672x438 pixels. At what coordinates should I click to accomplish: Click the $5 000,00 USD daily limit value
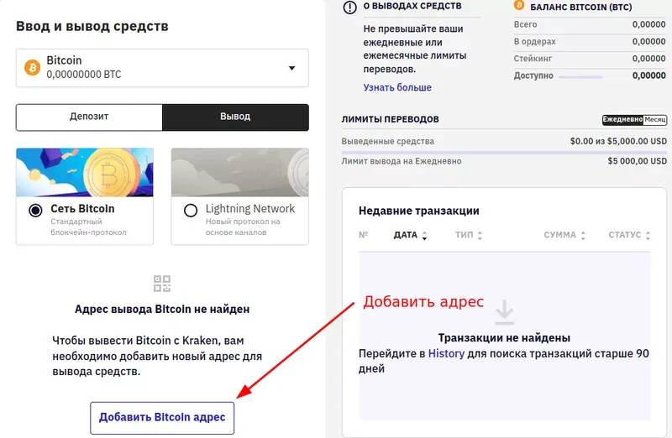[x=637, y=161]
